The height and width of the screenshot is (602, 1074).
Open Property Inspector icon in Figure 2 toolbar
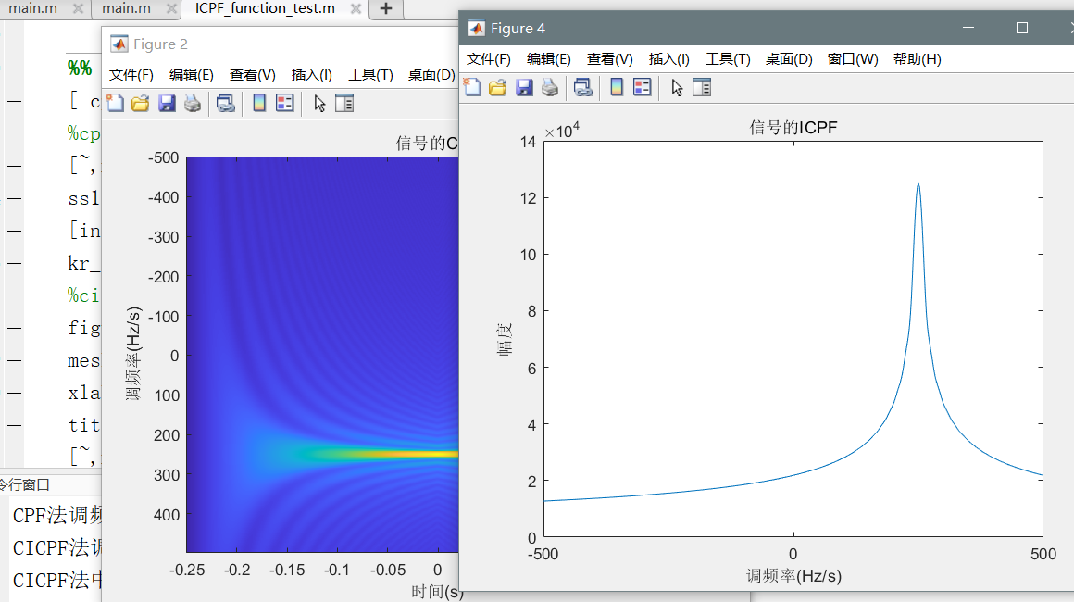pos(344,104)
